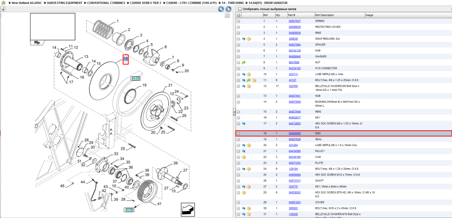Open 'New Holland AG APAC' breadcrumb

(27, 3)
